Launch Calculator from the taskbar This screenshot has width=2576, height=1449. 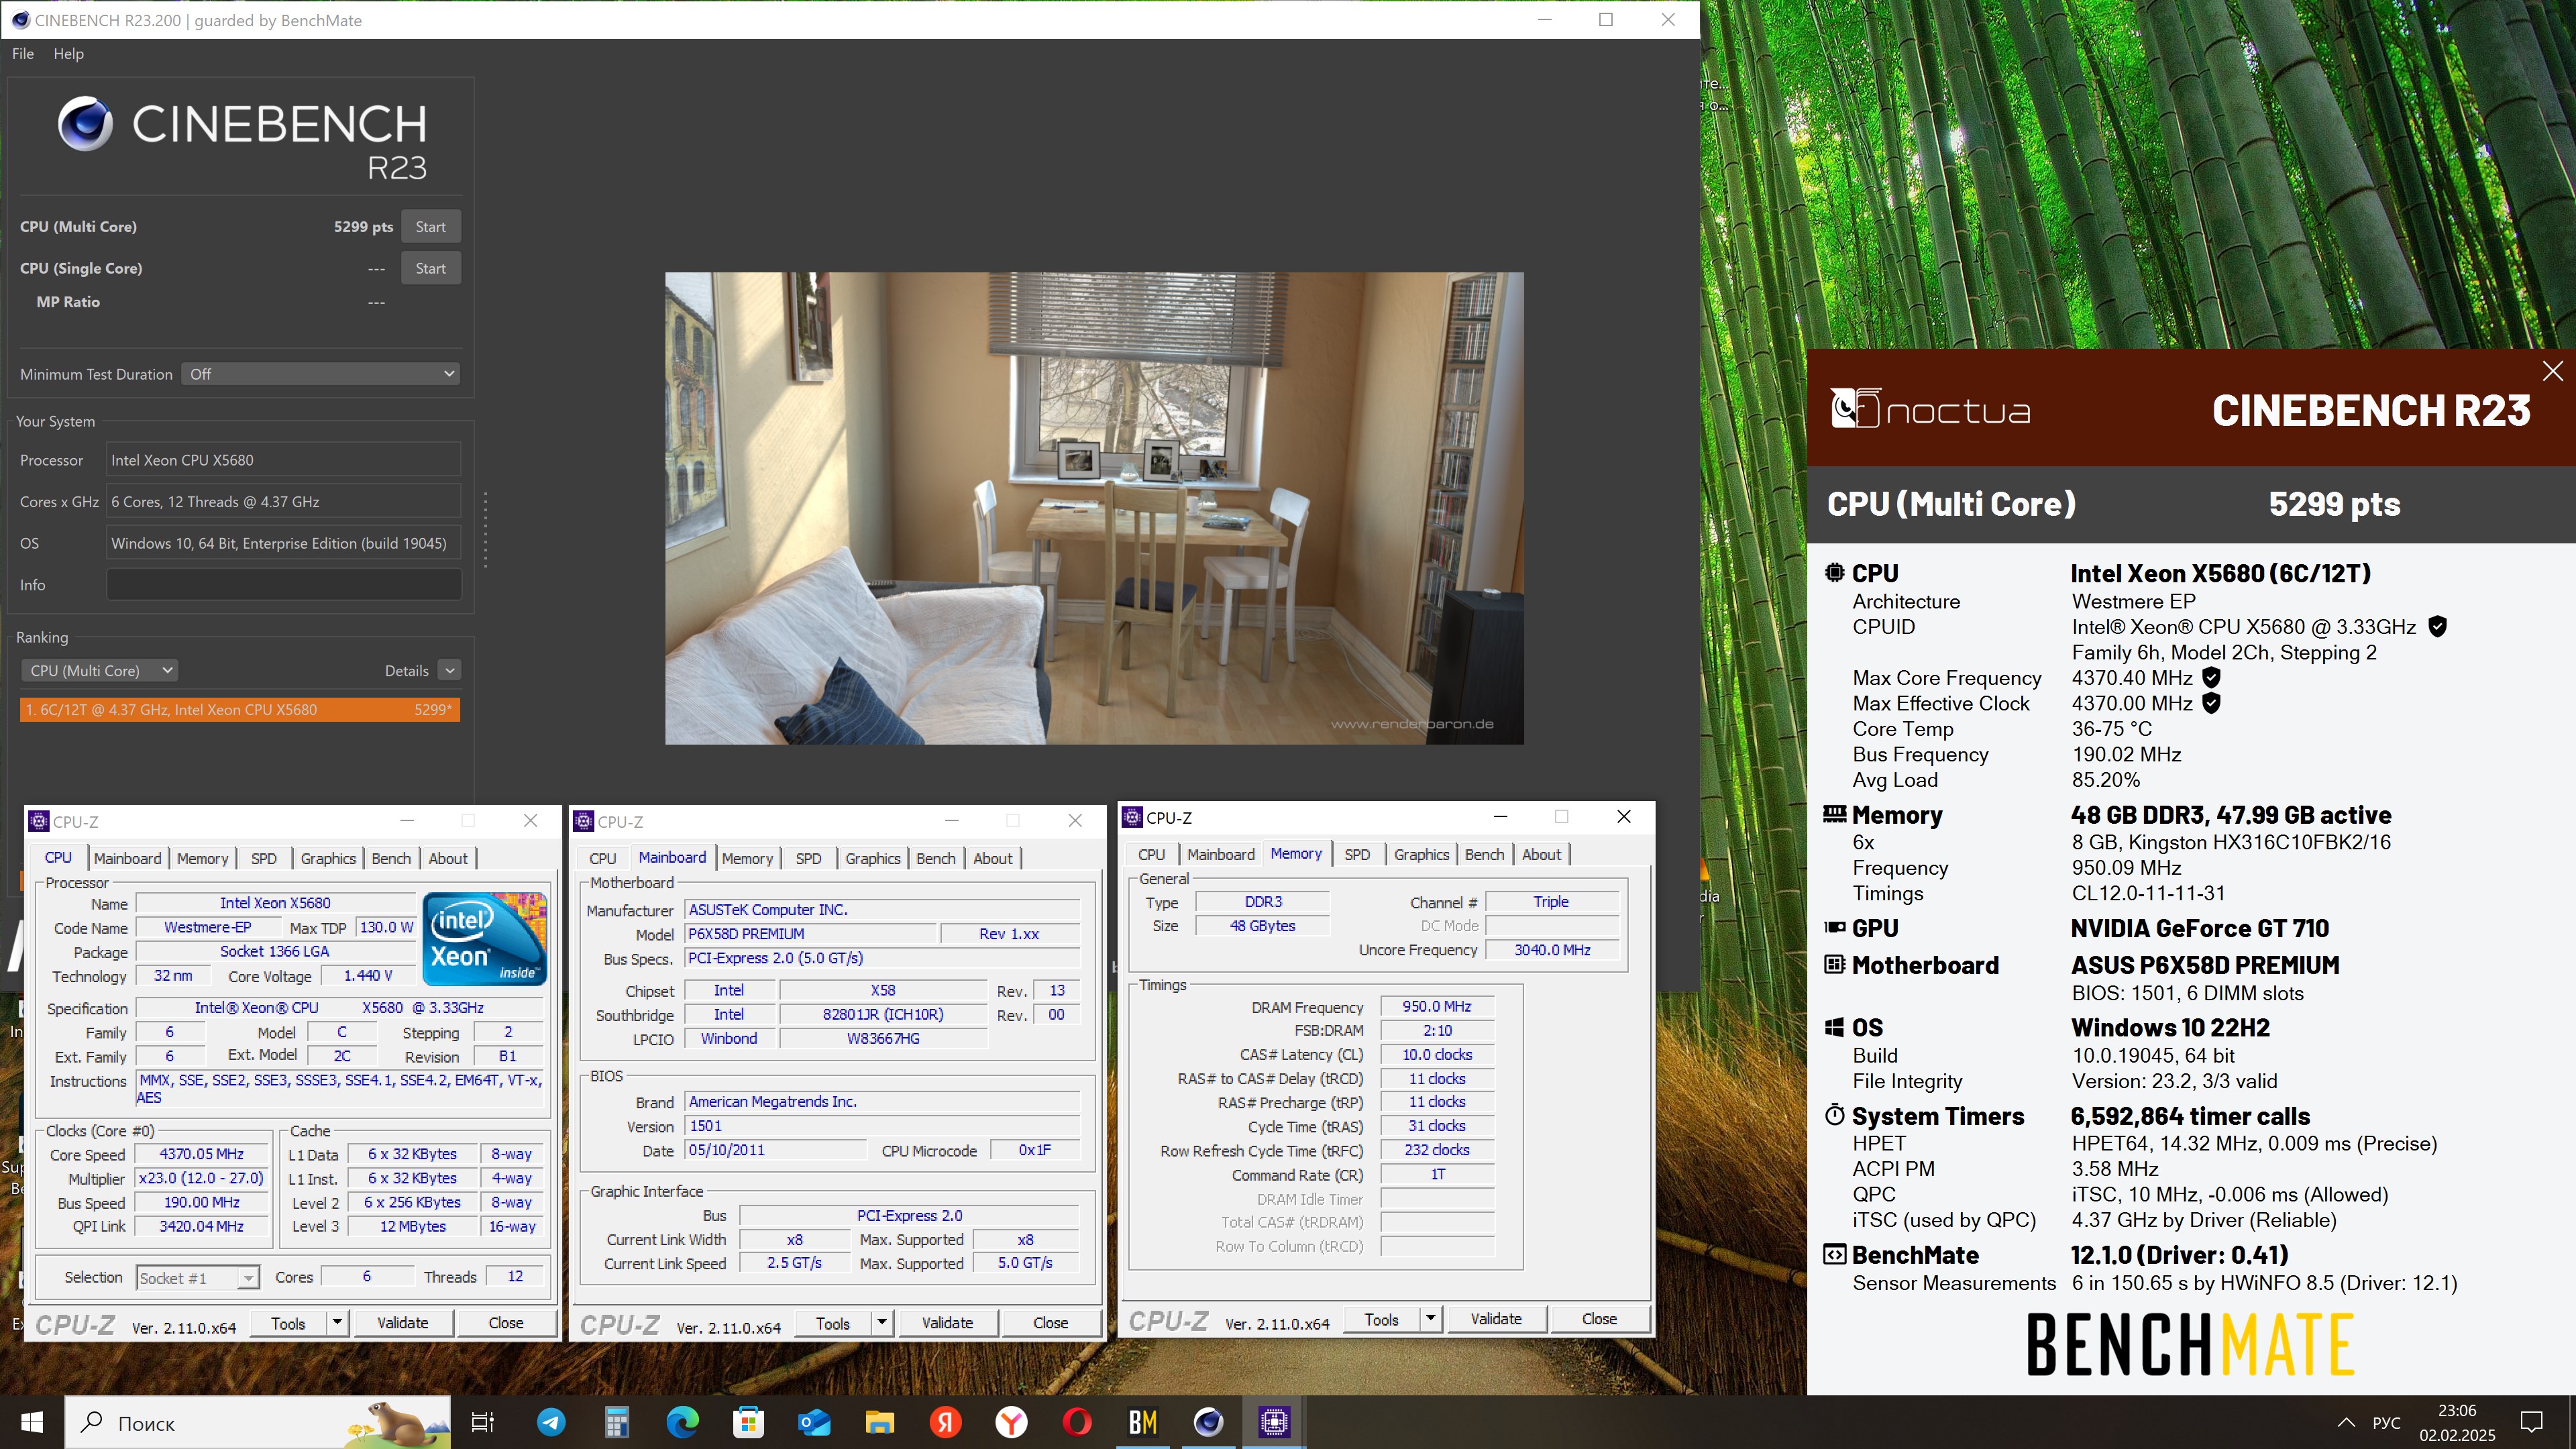616,1422
